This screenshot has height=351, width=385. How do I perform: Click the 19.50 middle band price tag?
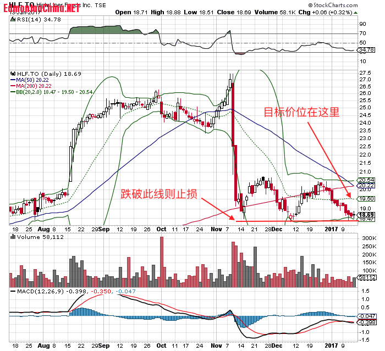coord(366,199)
